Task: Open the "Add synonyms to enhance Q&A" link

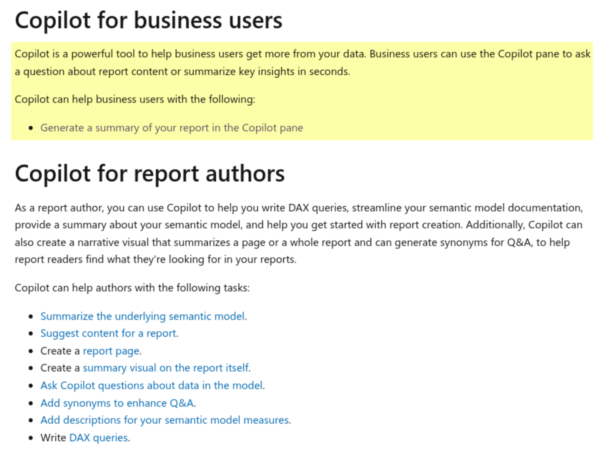Action: click(117, 403)
